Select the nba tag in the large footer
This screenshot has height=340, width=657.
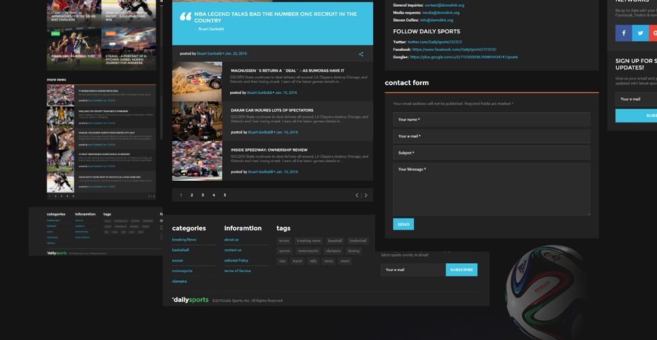pyautogui.click(x=283, y=261)
